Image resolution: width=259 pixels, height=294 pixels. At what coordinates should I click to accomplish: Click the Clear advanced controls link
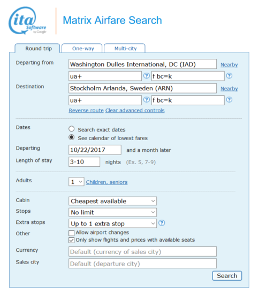pos(135,111)
